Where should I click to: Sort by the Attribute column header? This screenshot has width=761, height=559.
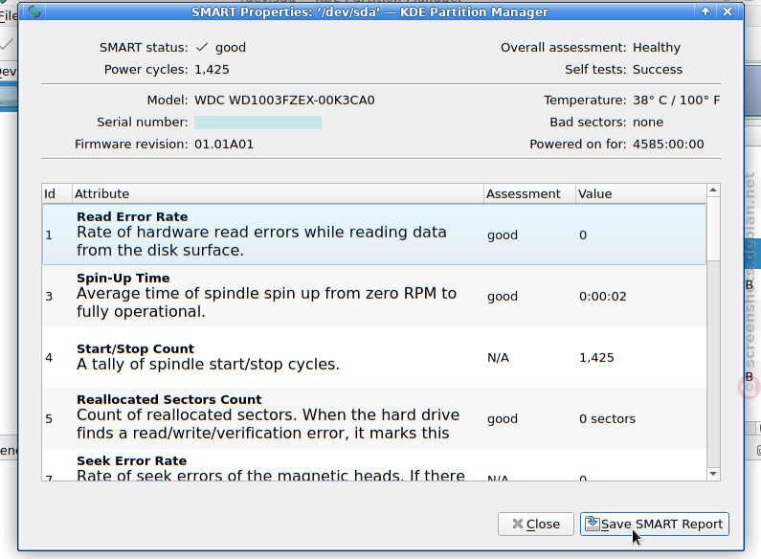278,193
